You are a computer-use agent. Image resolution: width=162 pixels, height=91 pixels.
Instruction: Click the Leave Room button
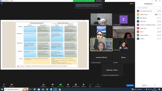point(130,85)
